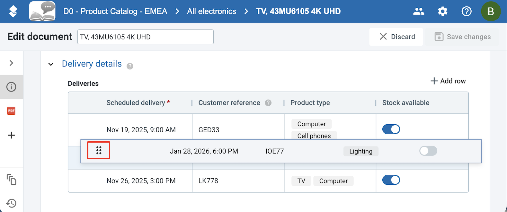The image size is (507, 212).
Task: Click the Edit document heading
Action: (x=40, y=37)
